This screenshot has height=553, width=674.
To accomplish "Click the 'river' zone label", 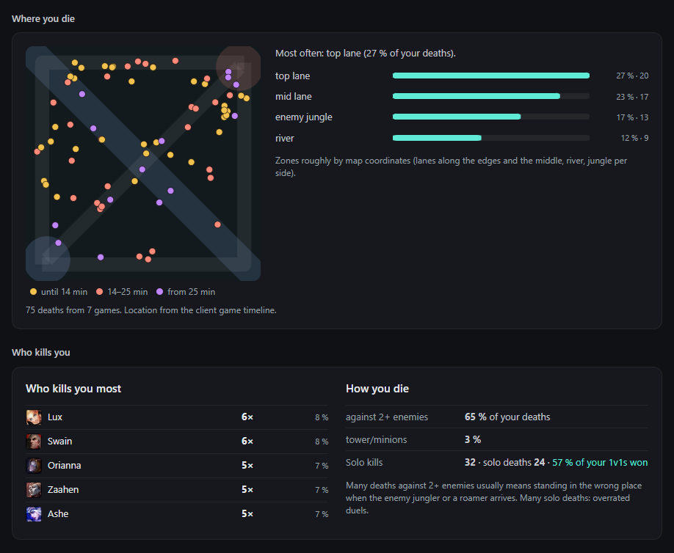I will tap(285, 138).
